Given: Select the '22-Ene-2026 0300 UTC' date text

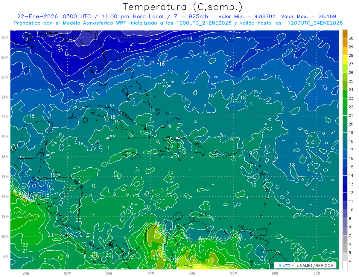Looking at the screenshot, I should 54,16.
